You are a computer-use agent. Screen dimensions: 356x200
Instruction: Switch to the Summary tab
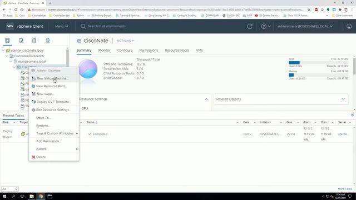[x=84, y=51]
